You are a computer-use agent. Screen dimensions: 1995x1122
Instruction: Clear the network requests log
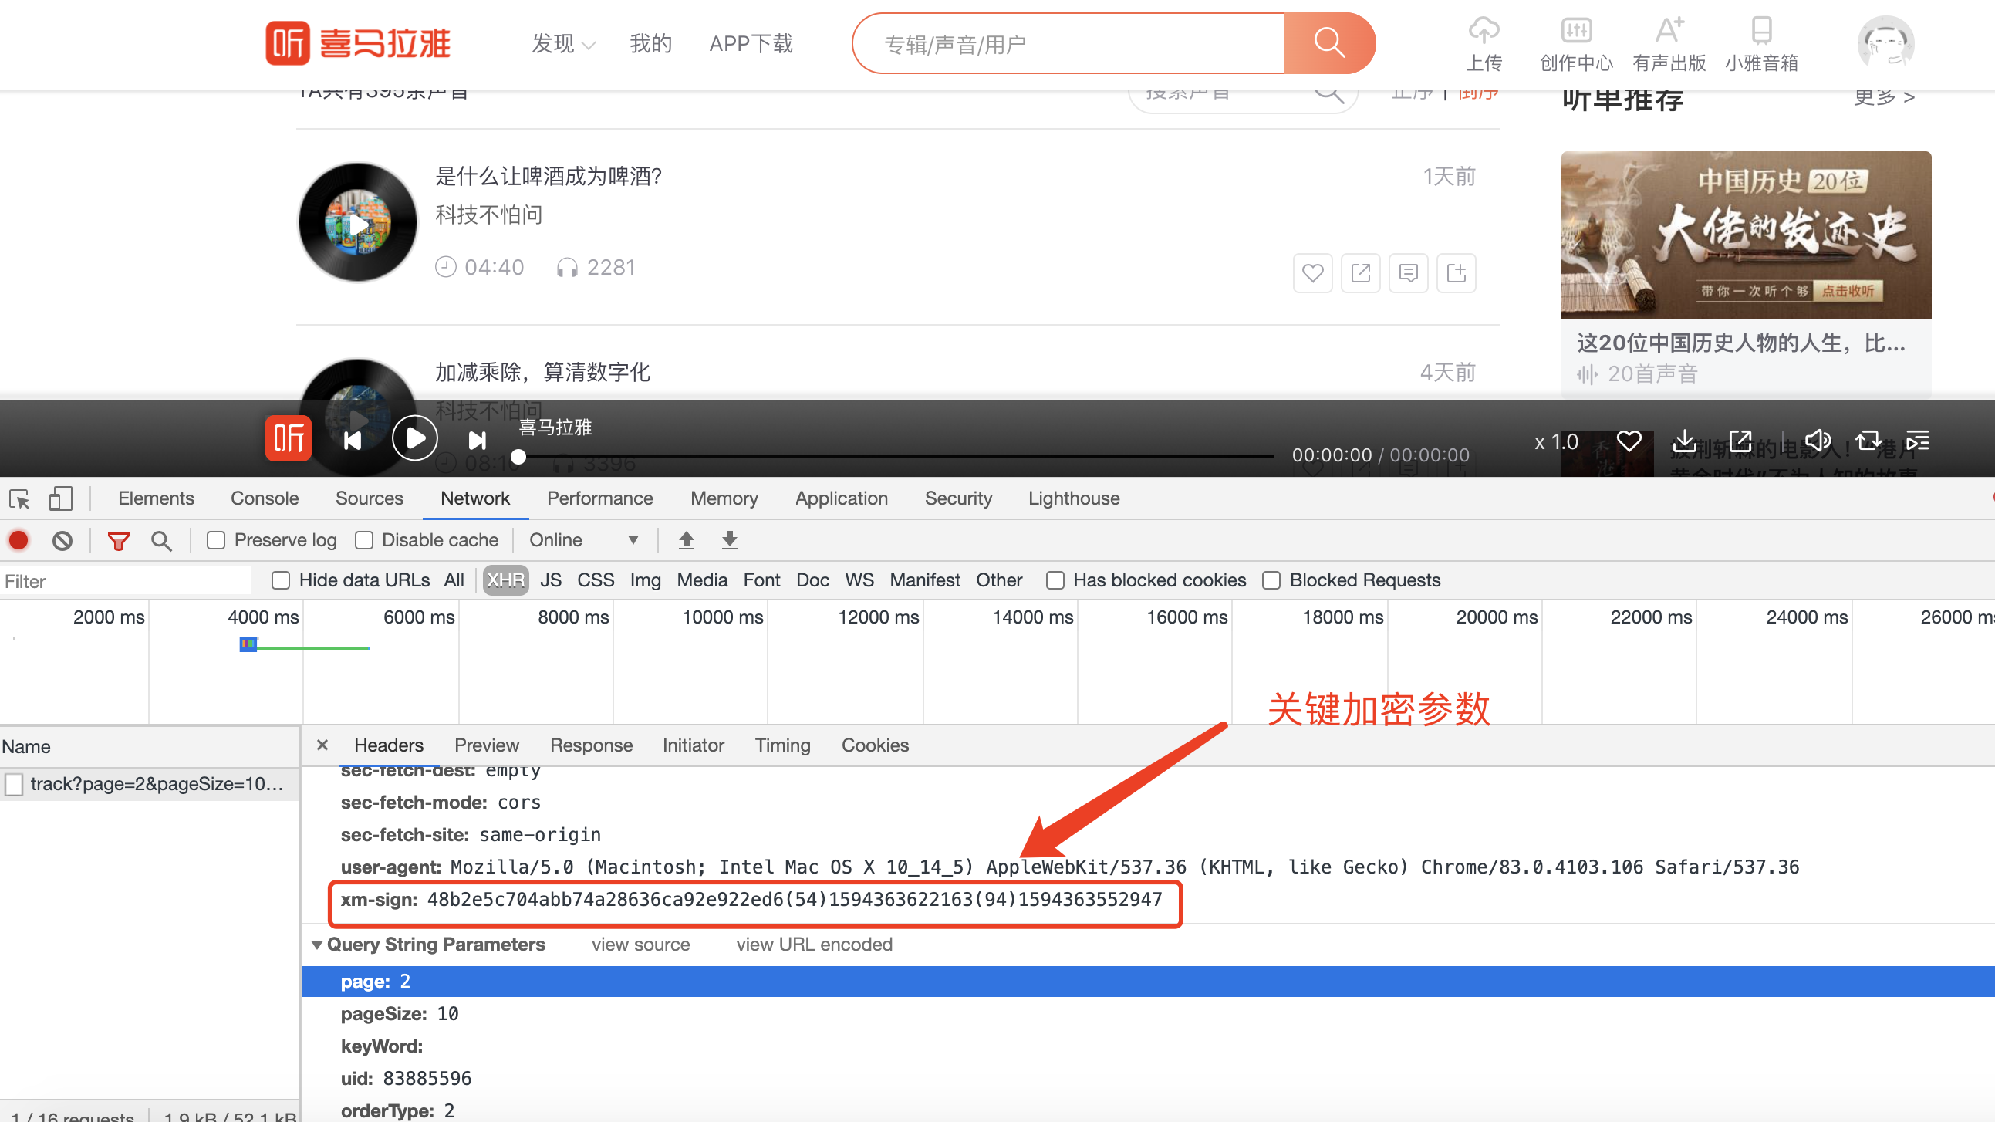point(62,540)
